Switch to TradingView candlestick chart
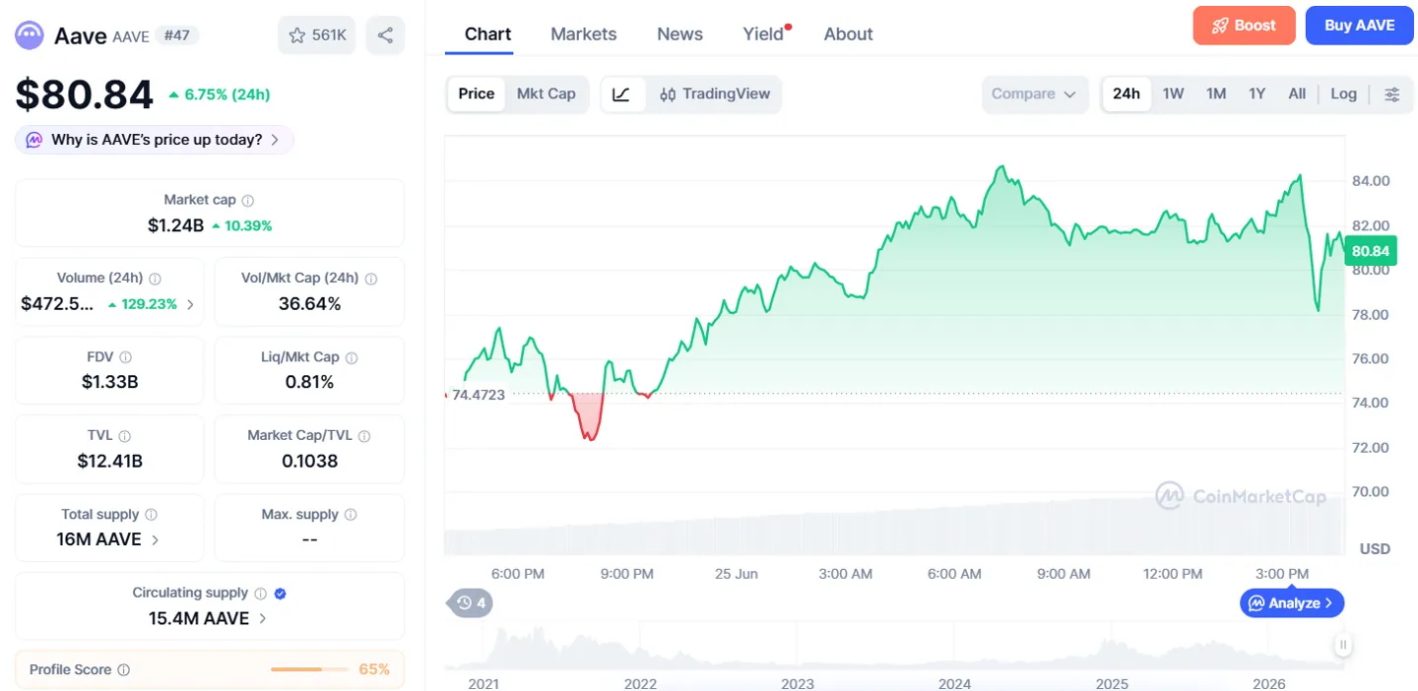 click(x=715, y=94)
